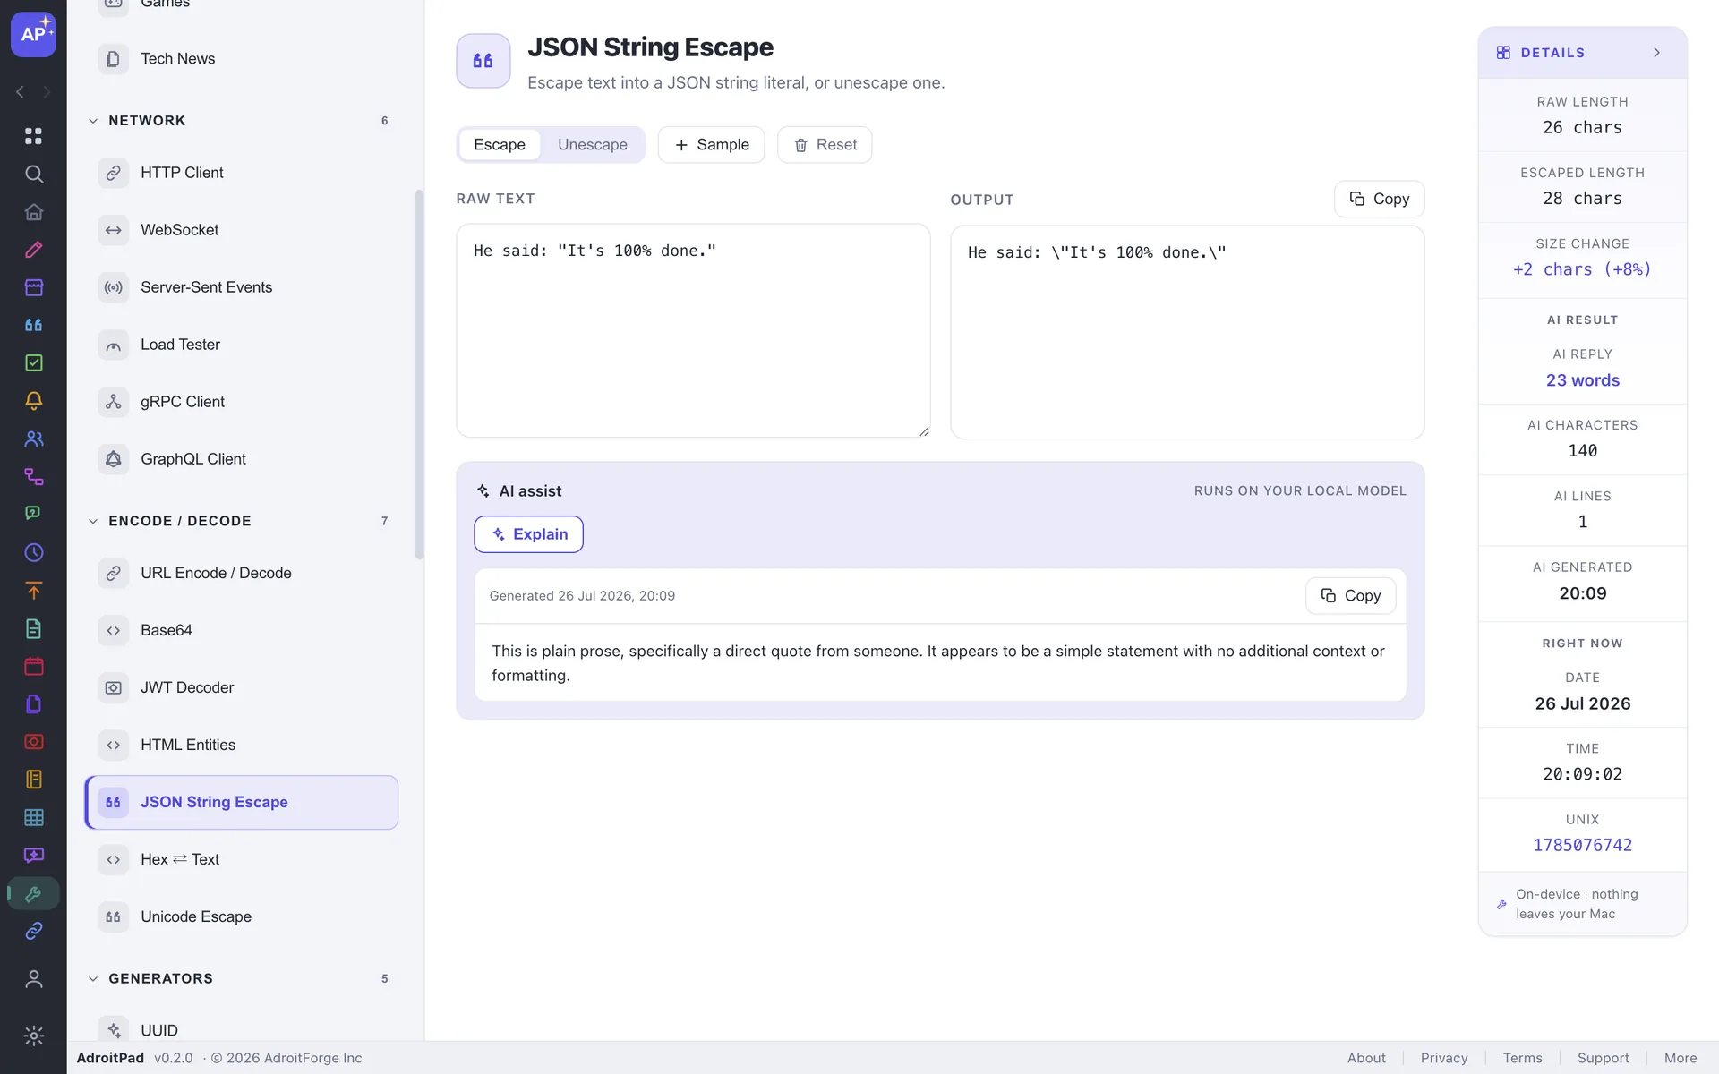
Task: Navigate back with the left chevron arrow
Action: point(20,92)
